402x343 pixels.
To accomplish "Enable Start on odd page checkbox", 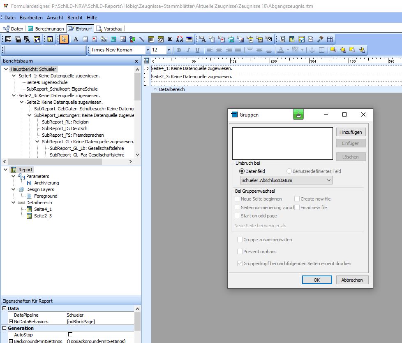I will pos(238,216).
